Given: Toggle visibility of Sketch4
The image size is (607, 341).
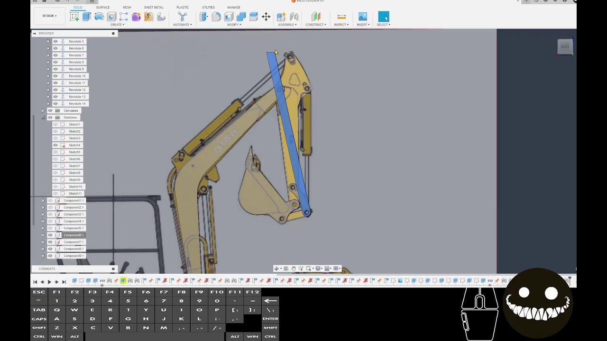Looking at the screenshot, I should point(55,145).
